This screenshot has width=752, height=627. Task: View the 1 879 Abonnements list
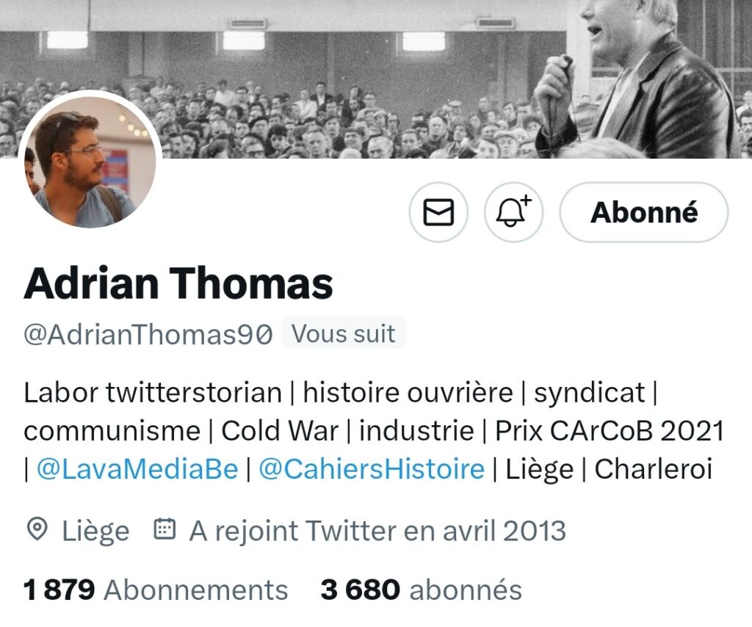point(156,590)
